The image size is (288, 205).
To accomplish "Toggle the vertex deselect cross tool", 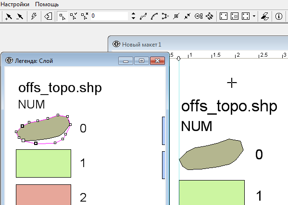I will coord(85,16).
